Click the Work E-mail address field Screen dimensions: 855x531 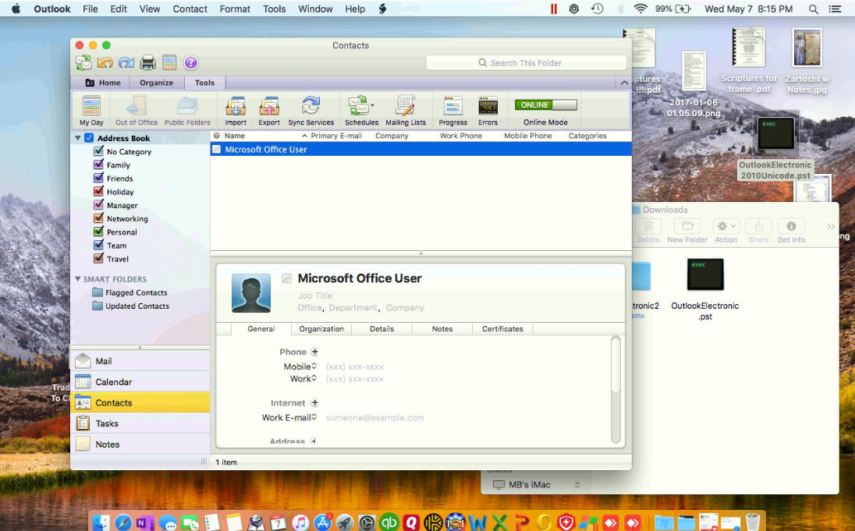click(375, 418)
